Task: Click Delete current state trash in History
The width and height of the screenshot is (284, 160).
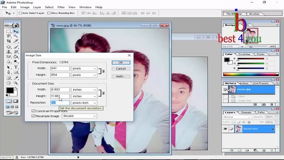Action: [272, 104]
